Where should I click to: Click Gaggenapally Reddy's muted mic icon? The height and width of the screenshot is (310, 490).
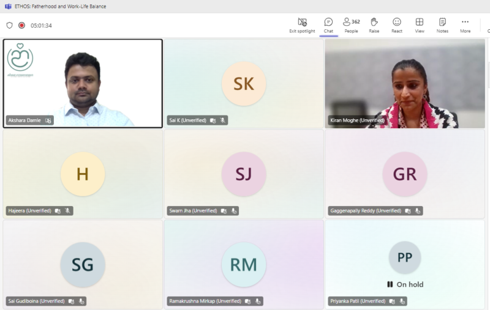click(418, 211)
